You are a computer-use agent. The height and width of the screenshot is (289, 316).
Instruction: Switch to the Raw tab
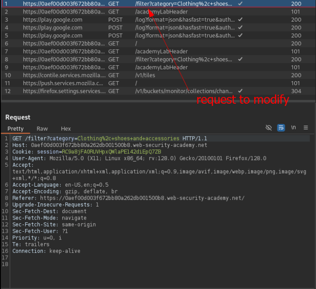pos(42,128)
